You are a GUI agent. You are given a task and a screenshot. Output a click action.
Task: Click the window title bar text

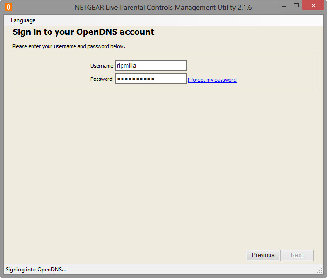163,8
